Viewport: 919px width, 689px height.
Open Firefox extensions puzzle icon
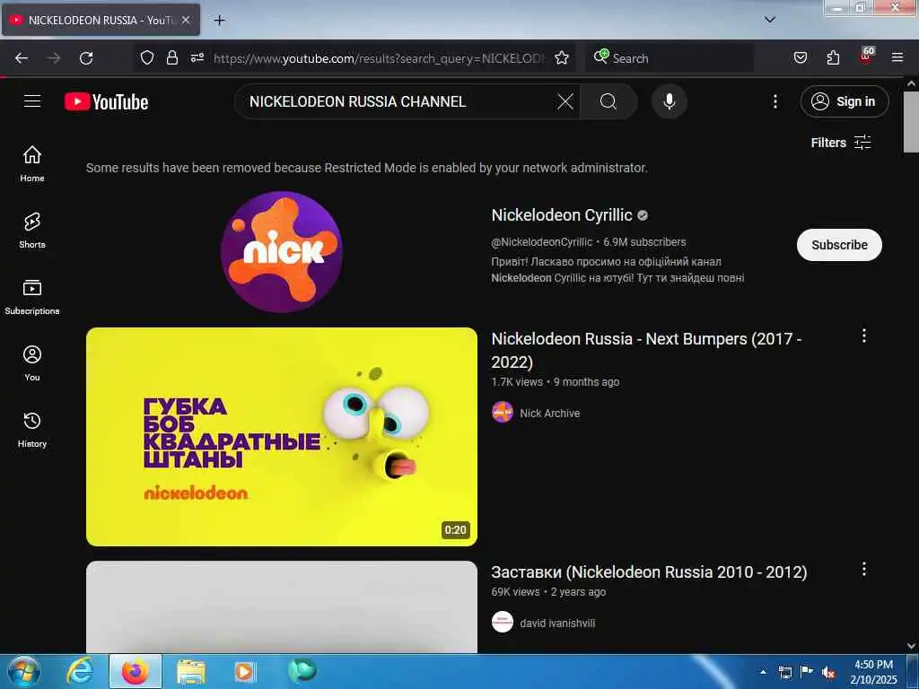click(833, 58)
